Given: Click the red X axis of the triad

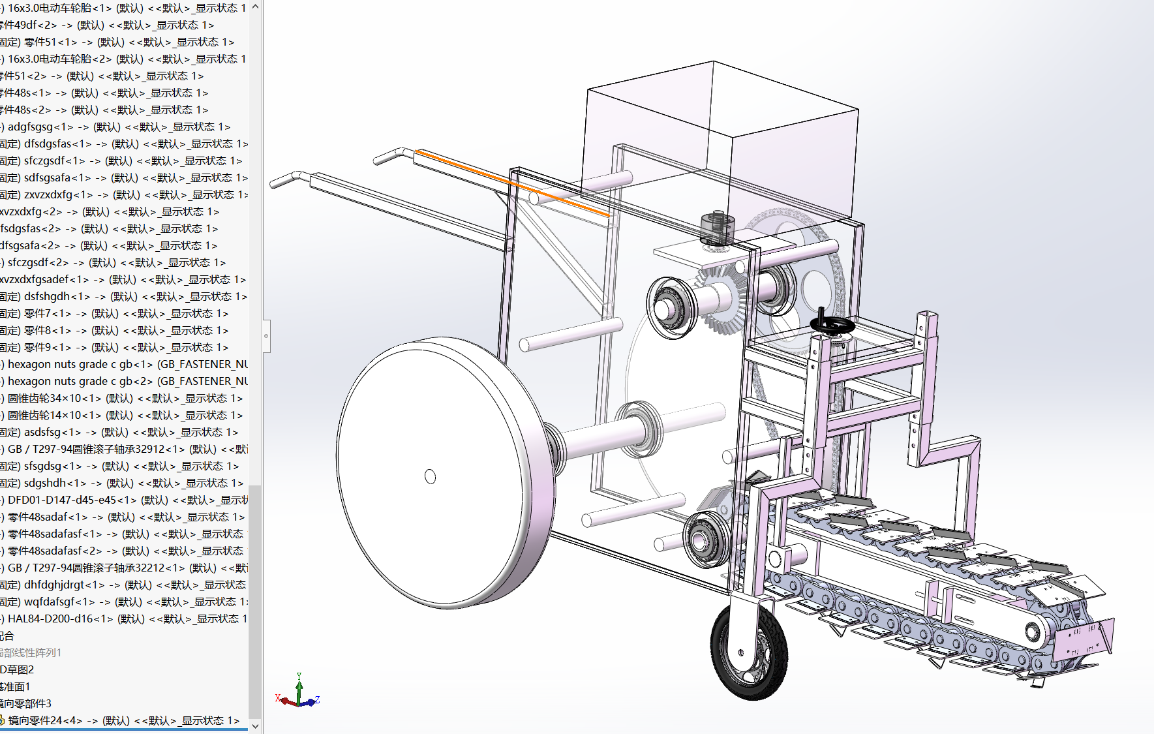Looking at the screenshot, I should (285, 701).
